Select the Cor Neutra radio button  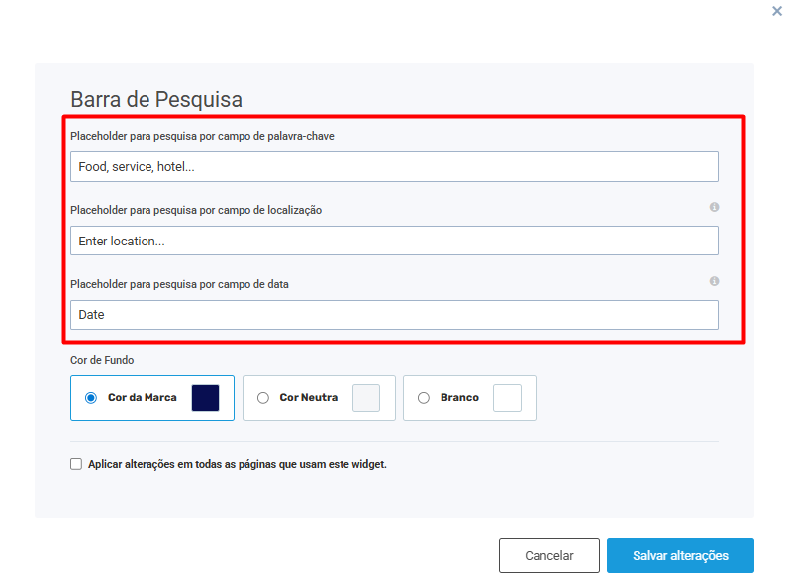tap(263, 398)
